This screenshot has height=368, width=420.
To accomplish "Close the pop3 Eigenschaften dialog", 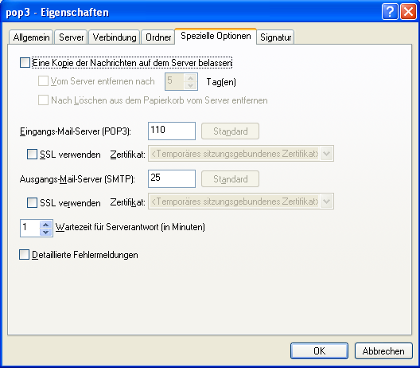I will tap(408, 12).
